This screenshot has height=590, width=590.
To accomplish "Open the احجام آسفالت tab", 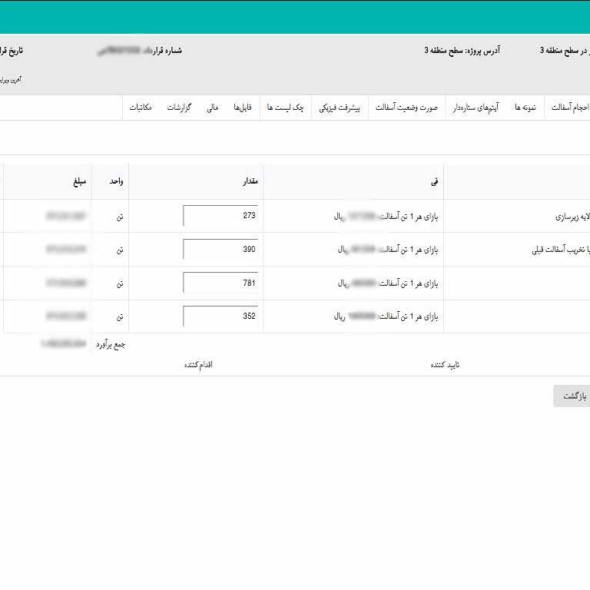I will (568, 108).
